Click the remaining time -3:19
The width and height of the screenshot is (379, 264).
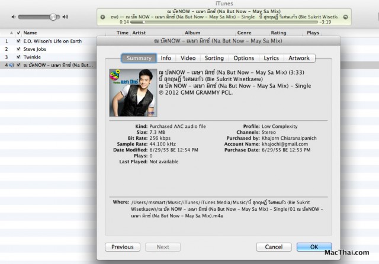[x=325, y=22]
